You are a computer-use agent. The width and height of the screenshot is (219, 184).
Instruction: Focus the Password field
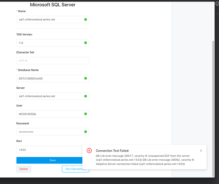point(53,132)
